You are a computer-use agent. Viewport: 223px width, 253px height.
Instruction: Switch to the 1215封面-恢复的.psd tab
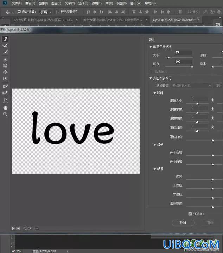43,20
